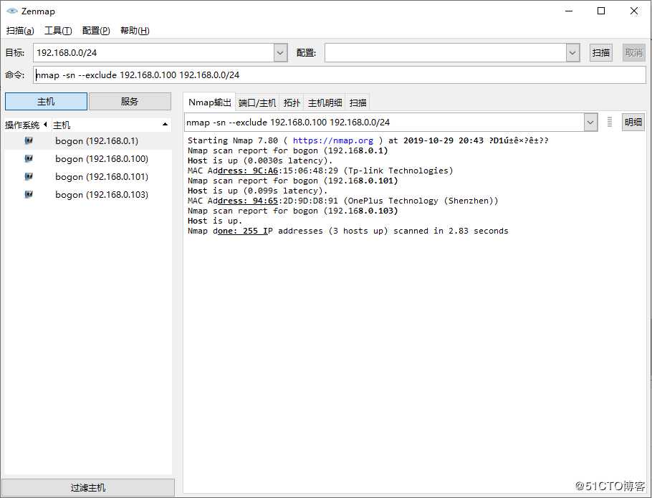
Task: Click the 操作系统 column collapse arrow
Action: point(45,124)
